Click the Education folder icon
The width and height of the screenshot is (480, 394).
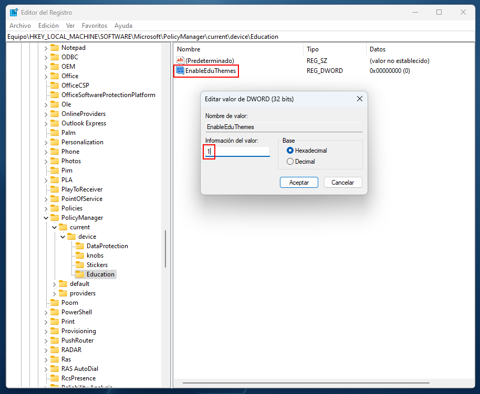[x=80, y=274]
